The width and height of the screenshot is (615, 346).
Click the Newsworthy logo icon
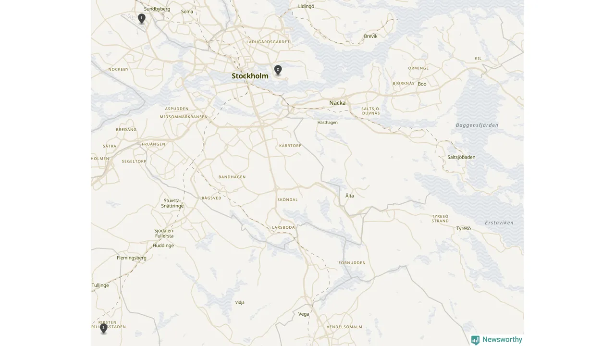(x=475, y=340)
